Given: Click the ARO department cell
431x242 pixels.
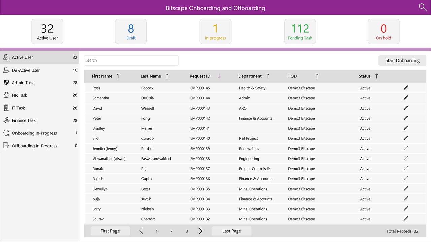Looking at the screenshot, I should 243,108.
